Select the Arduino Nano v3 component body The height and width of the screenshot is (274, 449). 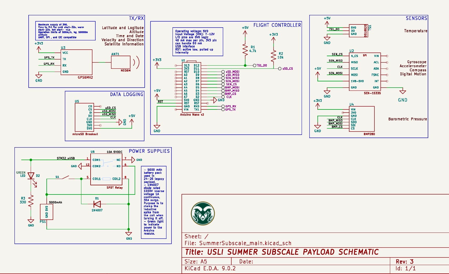click(191, 87)
